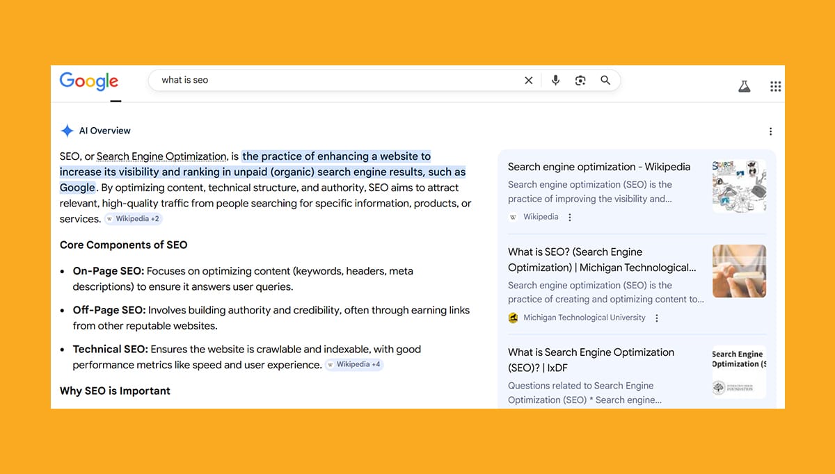This screenshot has width=835, height=474.
Task: Open 'Search engine optimization - Wikipedia' result
Action: tap(599, 167)
